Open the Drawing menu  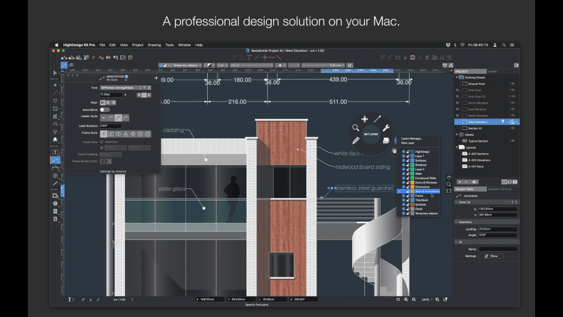154,45
